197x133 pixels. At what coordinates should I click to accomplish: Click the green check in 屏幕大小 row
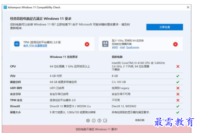pos(178,112)
